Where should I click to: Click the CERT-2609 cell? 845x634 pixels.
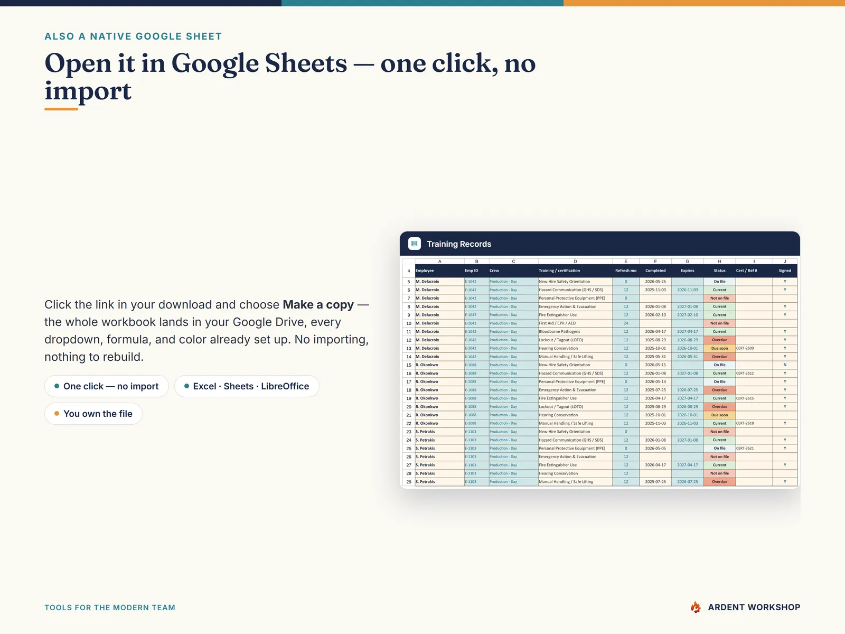(x=754, y=348)
